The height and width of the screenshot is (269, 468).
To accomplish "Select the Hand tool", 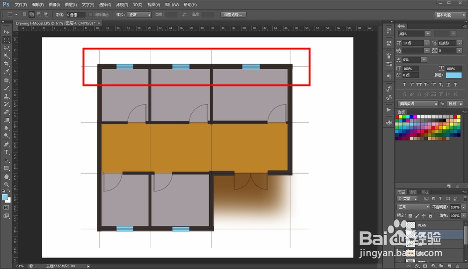I will pyautogui.click(x=6, y=176).
